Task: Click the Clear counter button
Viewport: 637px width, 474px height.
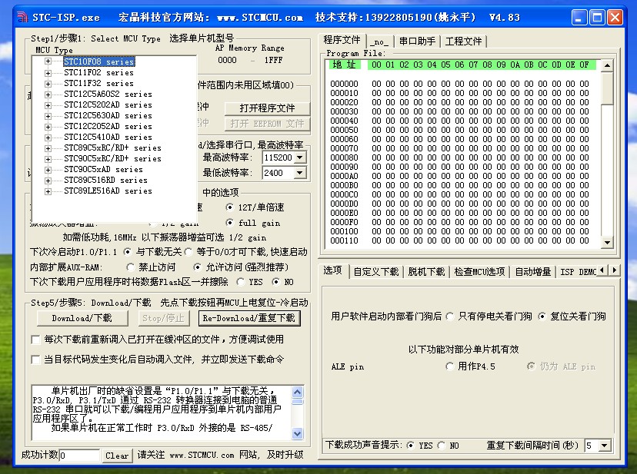Action: click(x=117, y=456)
